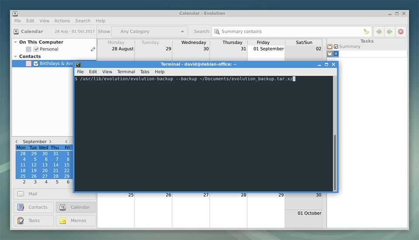The image size is (419, 240).
Task: Click the Evolution app icon in title bar
Action: tap(15, 14)
